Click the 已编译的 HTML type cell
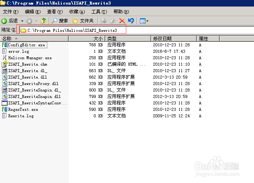Viewport: 254px width, 183px height. click(126, 64)
